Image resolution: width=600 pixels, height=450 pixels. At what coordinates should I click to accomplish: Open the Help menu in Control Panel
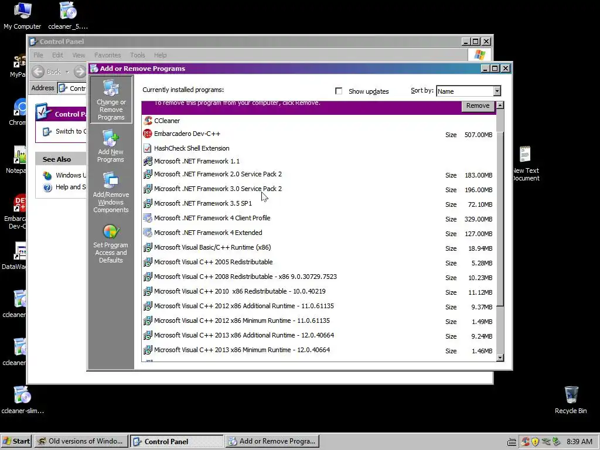[160, 55]
